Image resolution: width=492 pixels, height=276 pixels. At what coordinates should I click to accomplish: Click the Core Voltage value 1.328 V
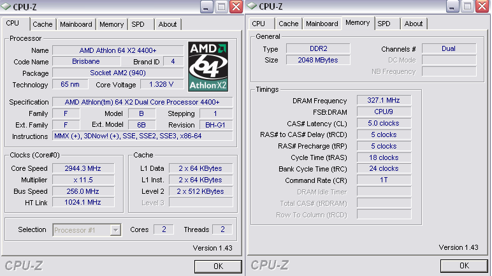(x=162, y=85)
